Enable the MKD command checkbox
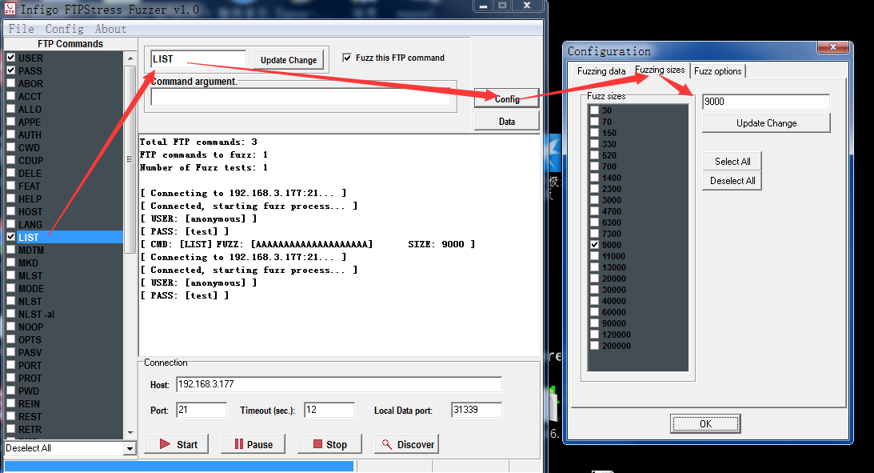The height and width of the screenshot is (473, 874). (10, 263)
